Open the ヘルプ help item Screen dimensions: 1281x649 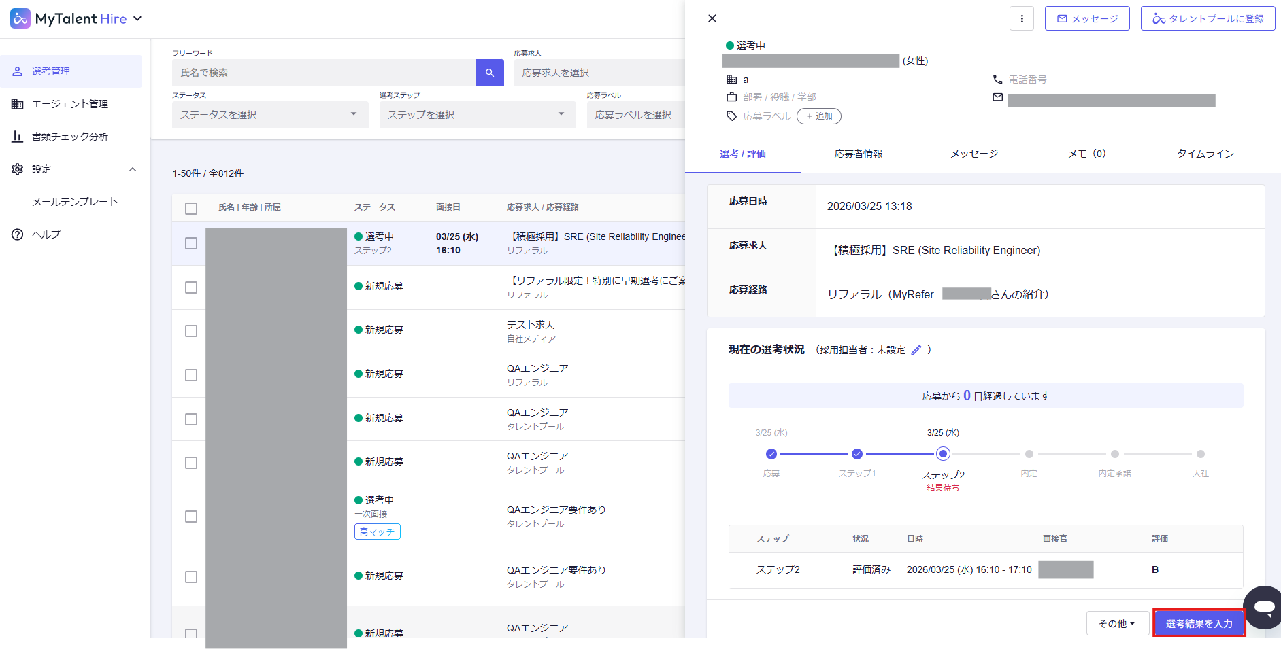(46, 234)
